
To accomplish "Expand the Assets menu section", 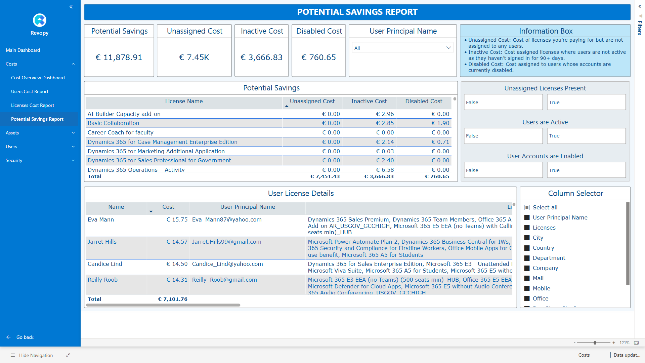I will tap(40, 133).
